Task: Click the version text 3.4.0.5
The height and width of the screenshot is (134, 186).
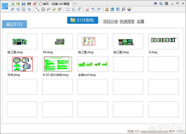Action: (180, 131)
